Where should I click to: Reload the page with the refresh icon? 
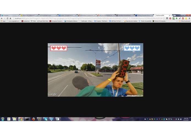coord(7,18)
